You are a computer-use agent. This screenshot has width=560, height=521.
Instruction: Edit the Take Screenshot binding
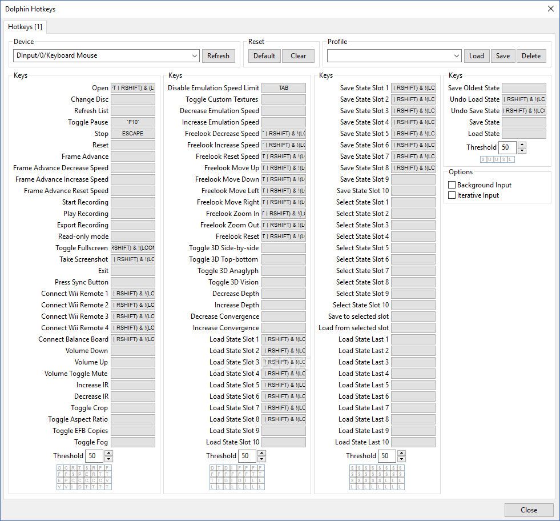(x=133, y=259)
